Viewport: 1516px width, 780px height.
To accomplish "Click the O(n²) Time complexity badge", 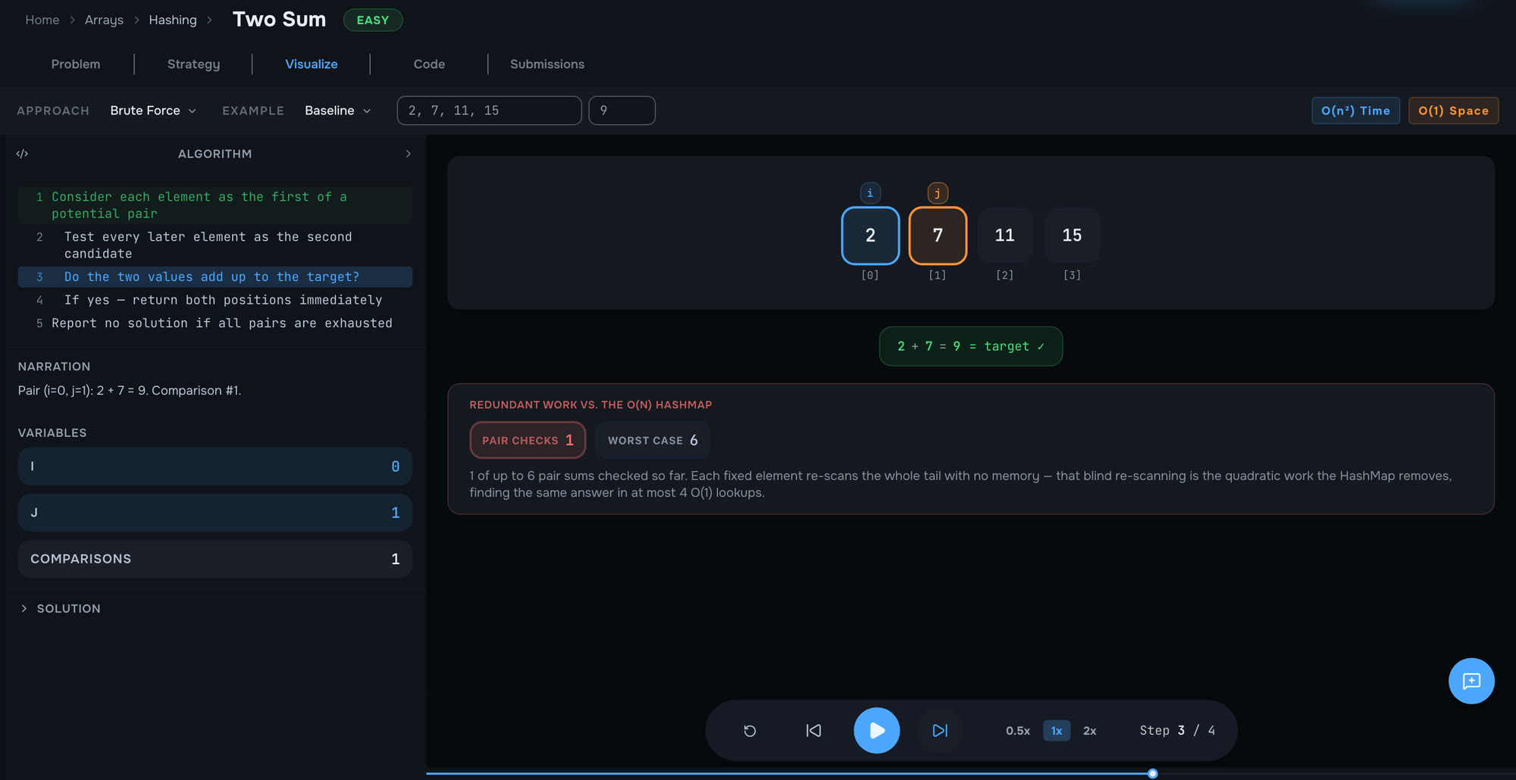I will pyautogui.click(x=1355, y=111).
